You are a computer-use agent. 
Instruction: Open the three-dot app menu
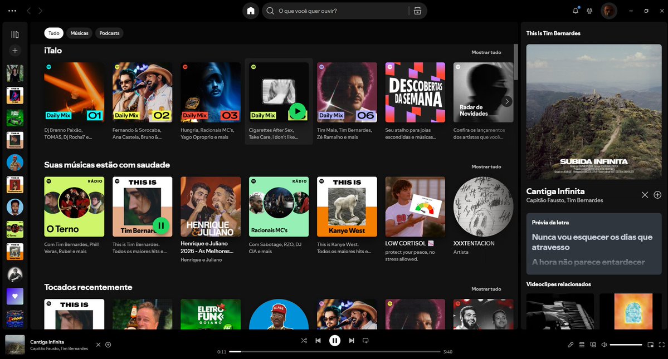pyautogui.click(x=12, y=11)
